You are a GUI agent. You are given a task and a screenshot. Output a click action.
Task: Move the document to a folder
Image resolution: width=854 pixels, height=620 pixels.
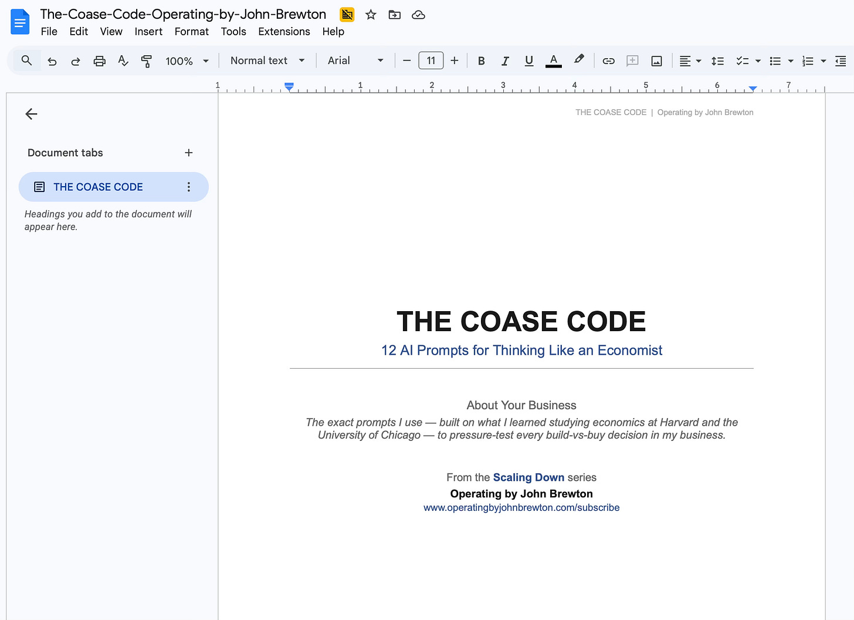pyautogui.click(x=395, y=15)
